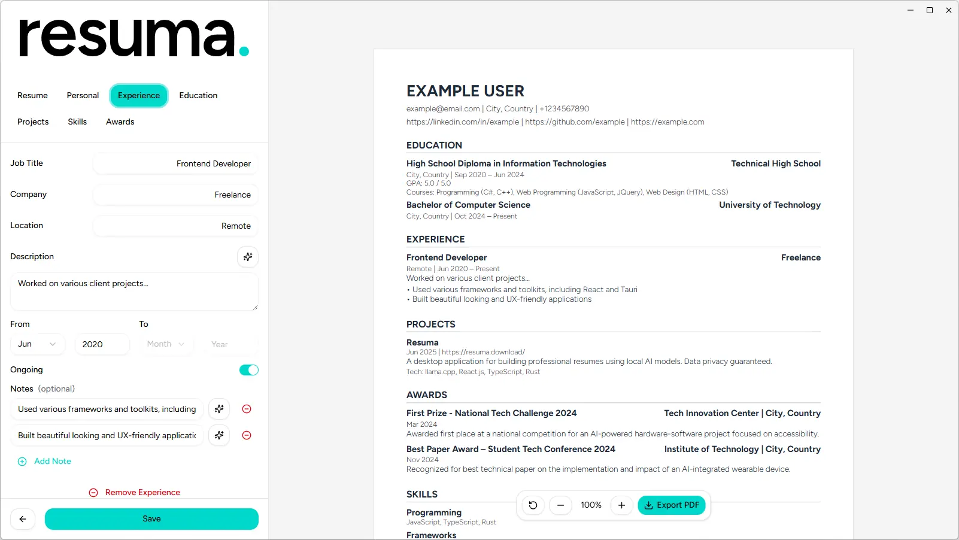Open the From month dropdown
The width and height of the screenshot is (959, 540).
pos(37,344)
